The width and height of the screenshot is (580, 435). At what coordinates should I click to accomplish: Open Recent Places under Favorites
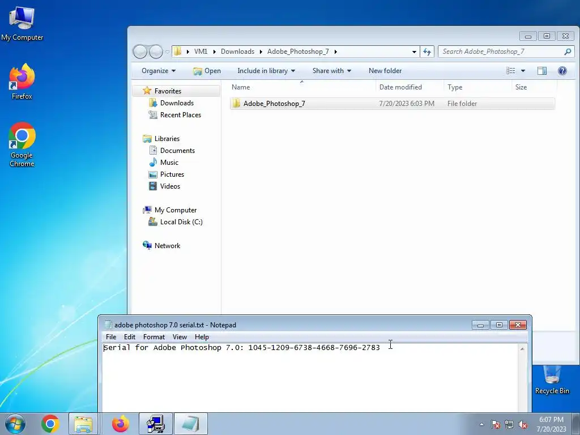point(181,114)
